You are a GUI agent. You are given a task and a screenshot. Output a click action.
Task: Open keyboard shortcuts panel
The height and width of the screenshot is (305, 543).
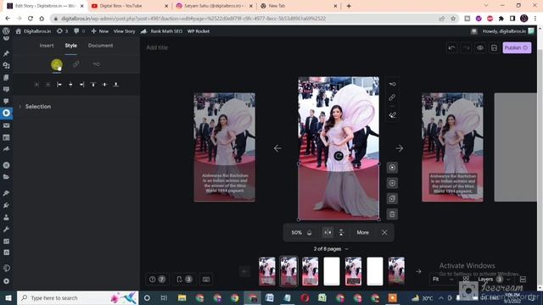[206, 280]
